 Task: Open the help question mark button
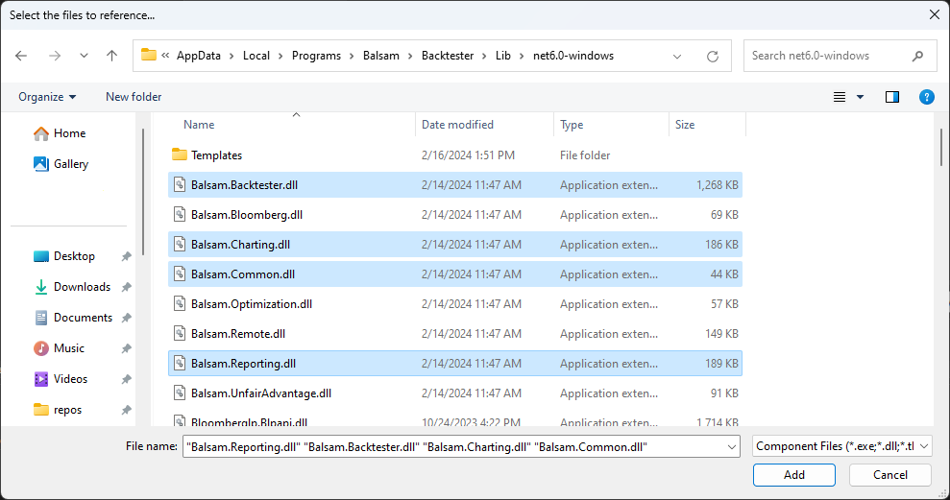[x=926, y=97]
